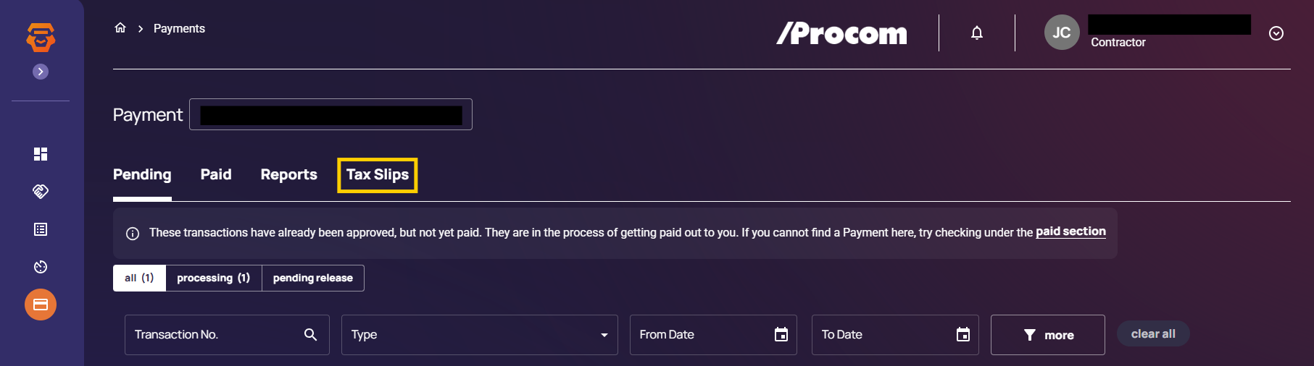Expand the user account menu chevron

pyautogui.click(x=1276, y=33)
